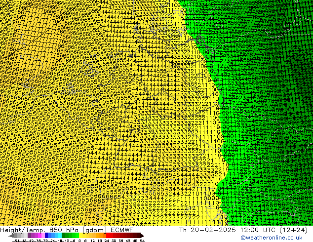Click the light gray swatch on the color scale
The width and height of the screenshot is (313, 242).
26,236
